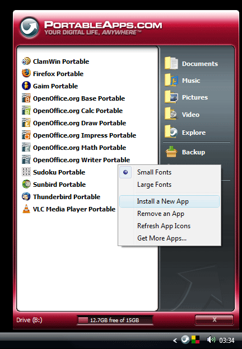Viewport: 242px width, 349px height.
Task: Click the Sudoku Portable grid icon
Action: 26,172
